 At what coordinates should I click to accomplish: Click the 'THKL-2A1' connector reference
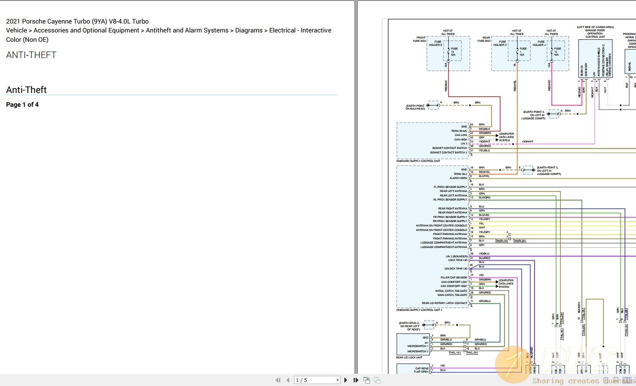(472, 353)
